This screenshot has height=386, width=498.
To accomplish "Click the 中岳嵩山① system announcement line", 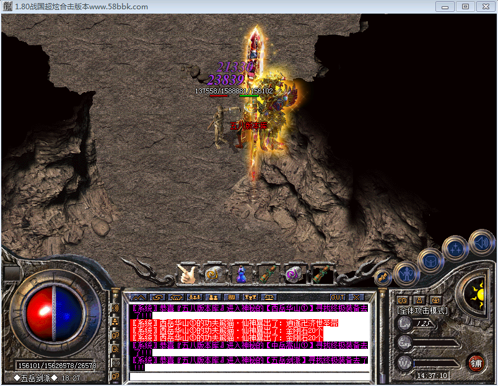I will point(250,349).
